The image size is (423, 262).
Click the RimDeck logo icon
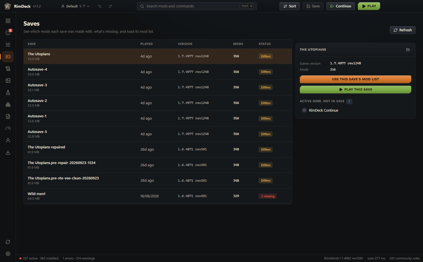8,6
